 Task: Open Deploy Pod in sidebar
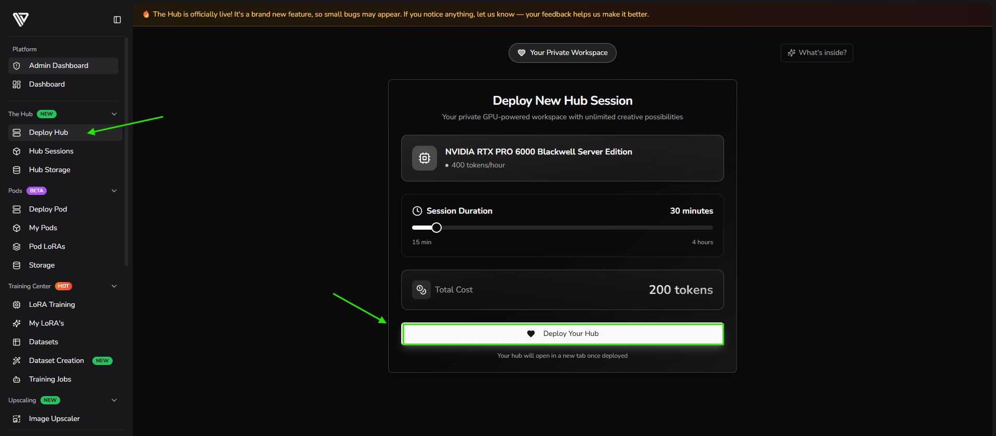(48, 209)
